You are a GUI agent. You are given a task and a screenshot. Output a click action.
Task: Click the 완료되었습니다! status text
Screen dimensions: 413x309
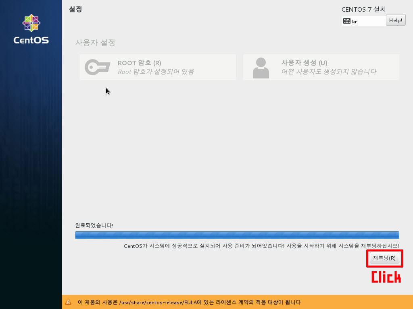tap(94, 225)
